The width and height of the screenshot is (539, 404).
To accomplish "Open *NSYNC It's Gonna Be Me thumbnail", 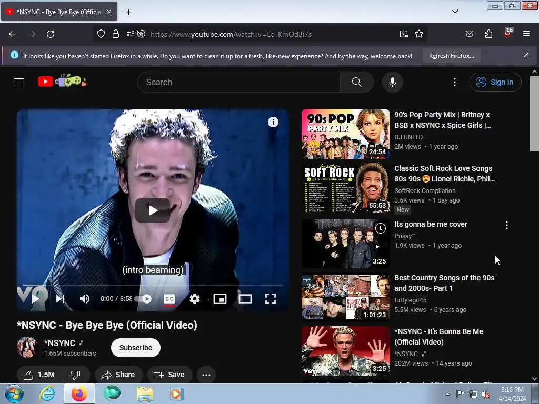I will pyautogui.click(x=346, y=350).
